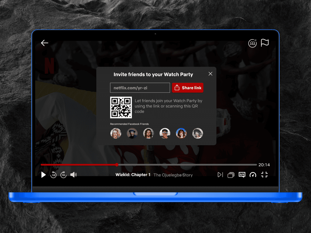Play the video
The height and width of the screenshot is (233, 311).
point(43,175)
